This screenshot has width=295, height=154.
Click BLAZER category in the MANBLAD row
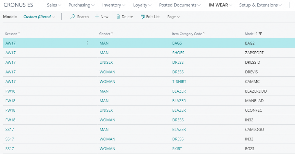point(179,101)
